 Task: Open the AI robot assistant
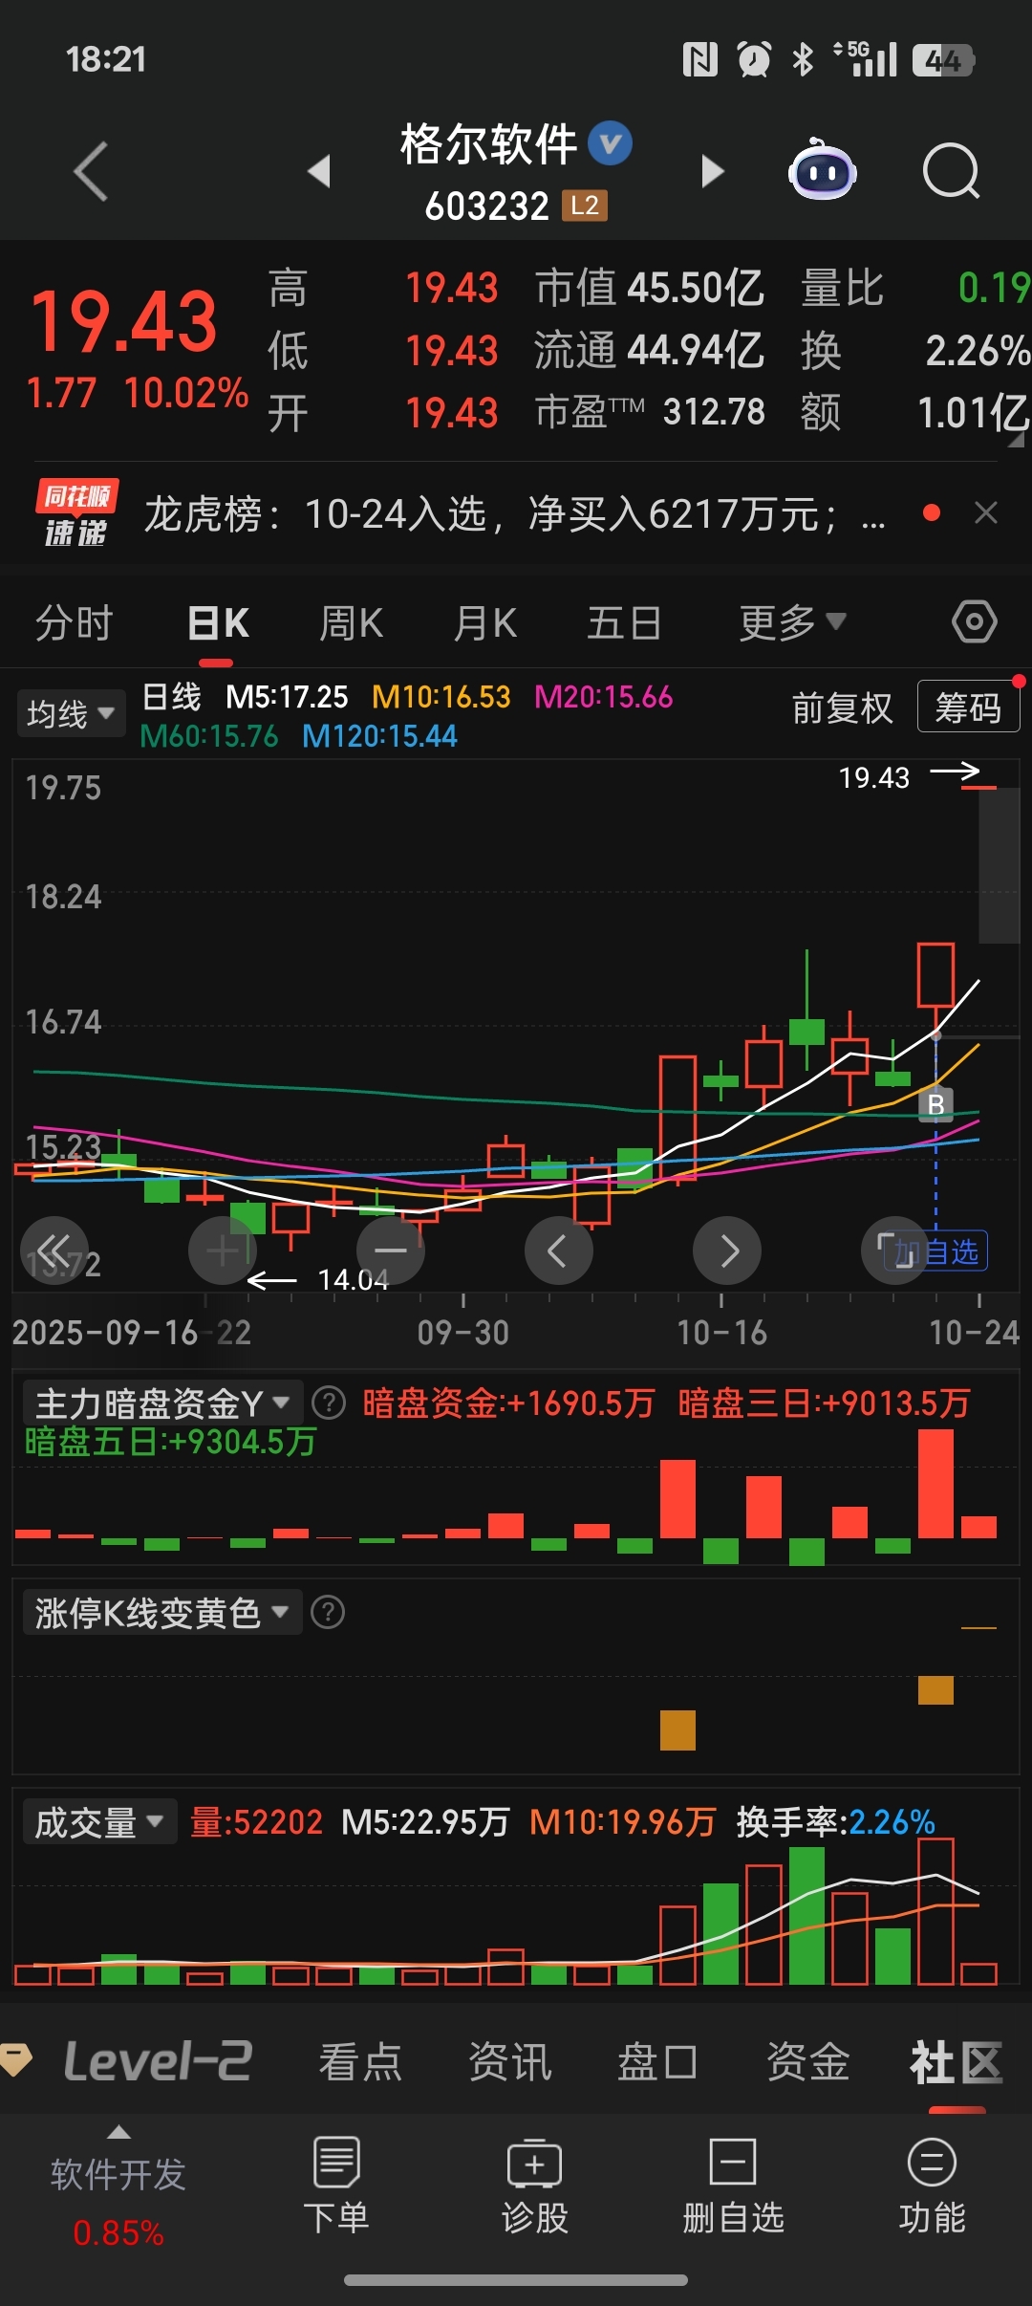pyautogui.click(x=822, y=170)
